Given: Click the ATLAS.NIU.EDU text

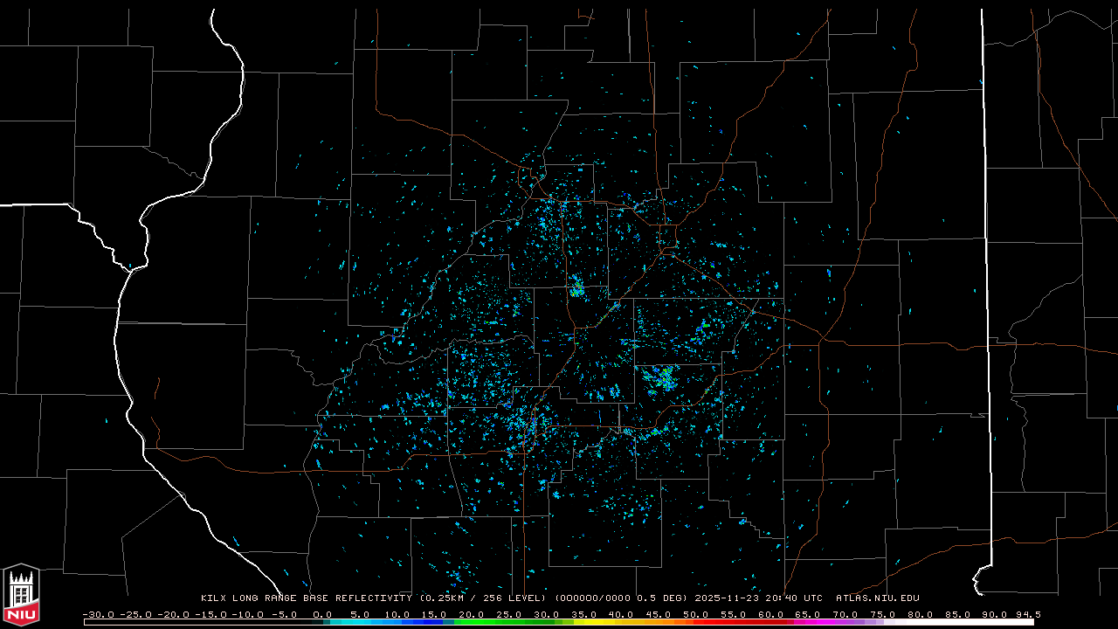Looking at the screenshot, I should [x=878, y=598].
